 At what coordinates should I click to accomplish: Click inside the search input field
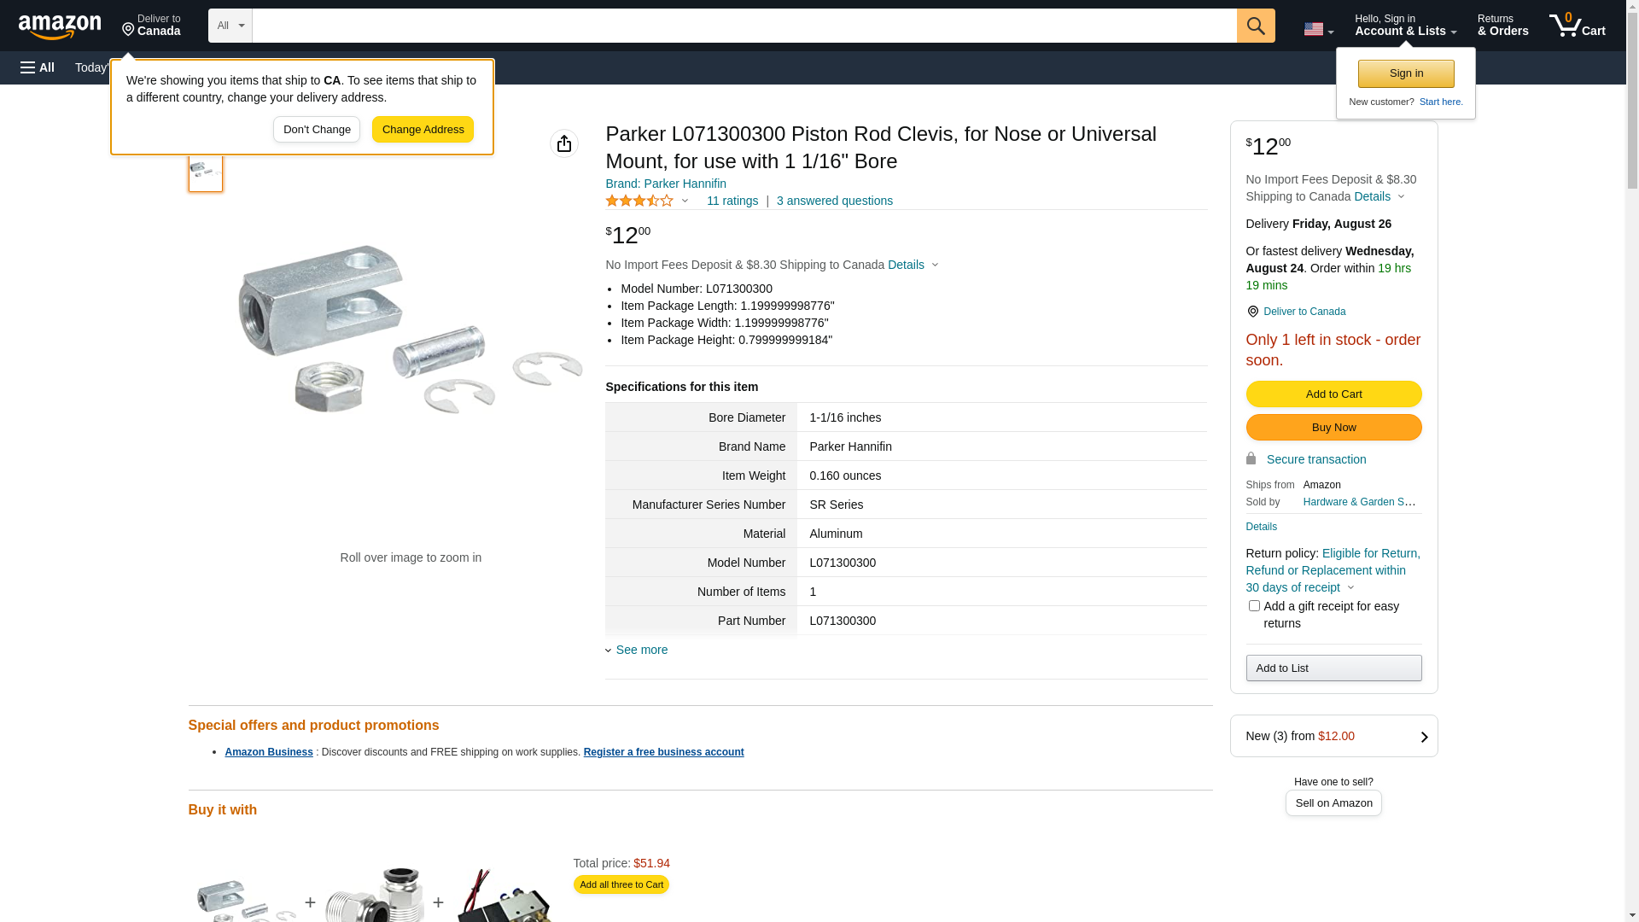[x=743, y=26]
